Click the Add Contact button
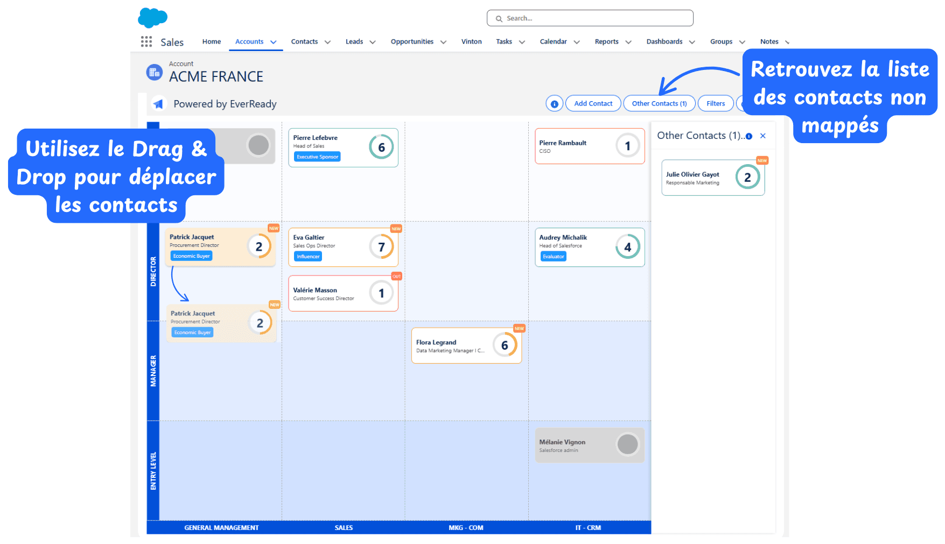This screenshot has height=544, width=945. [x=593, y=103]
